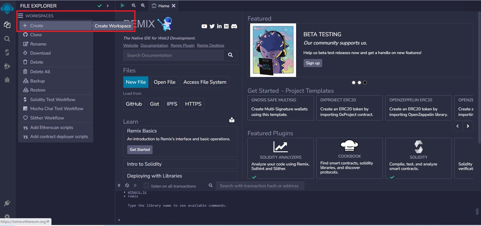The width and height of the screenshot is (481, 226).
Task: Choose Clone from the workspaces menu
Action: pos(36,35)
